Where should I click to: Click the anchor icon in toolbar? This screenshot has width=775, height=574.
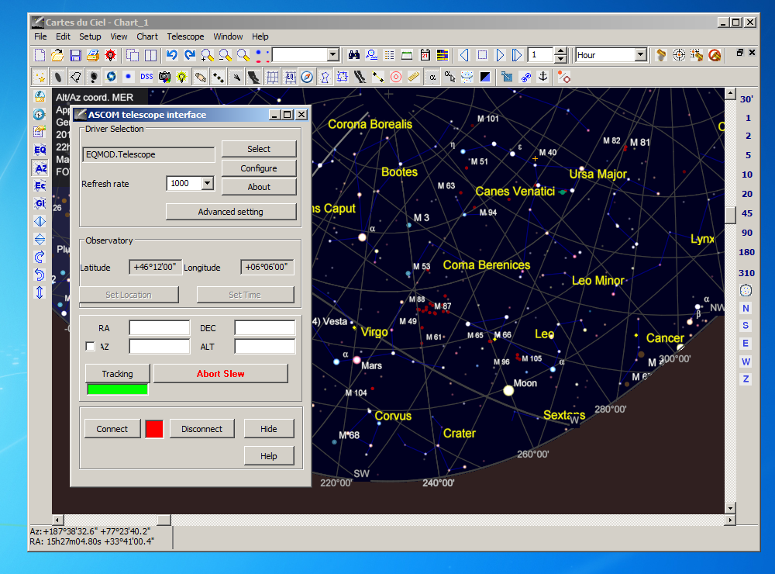tap(543, 77)
